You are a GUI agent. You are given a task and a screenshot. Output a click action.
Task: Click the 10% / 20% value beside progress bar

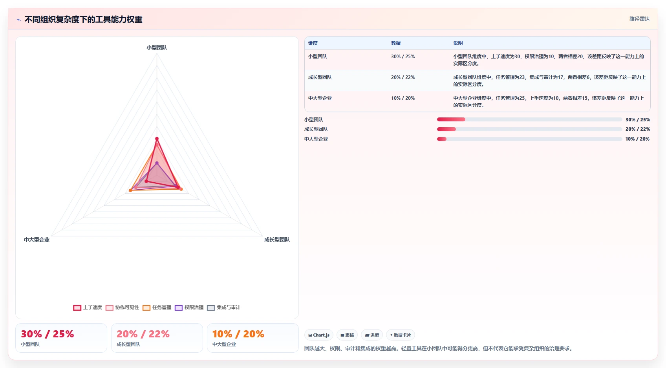(638, 139)
